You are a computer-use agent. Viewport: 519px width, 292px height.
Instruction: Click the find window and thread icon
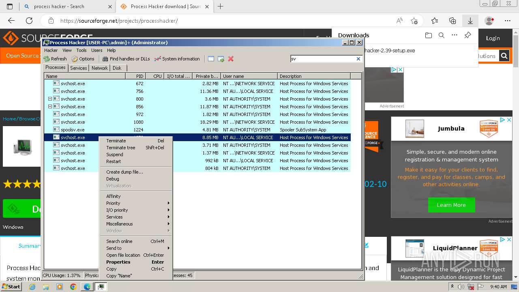pyautogui.click(x=221, y=59)
